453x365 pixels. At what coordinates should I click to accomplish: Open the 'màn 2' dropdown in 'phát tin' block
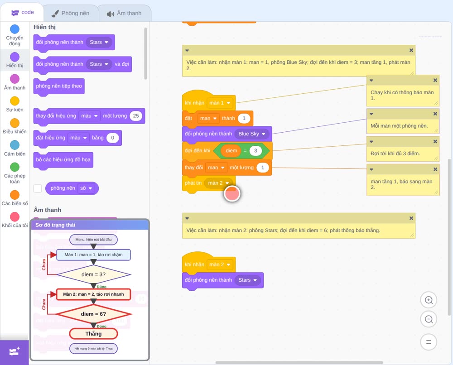218,183
